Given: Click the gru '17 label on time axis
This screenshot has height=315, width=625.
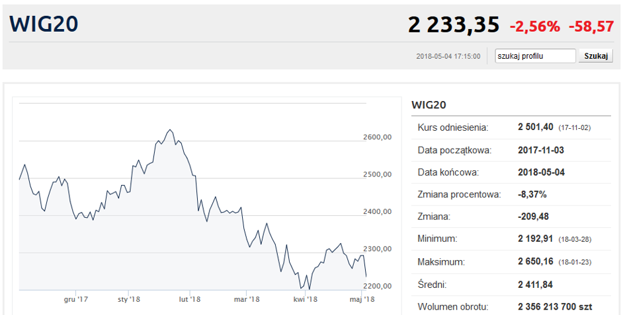Looking at the screenshot, I should (x=76, y=299).
